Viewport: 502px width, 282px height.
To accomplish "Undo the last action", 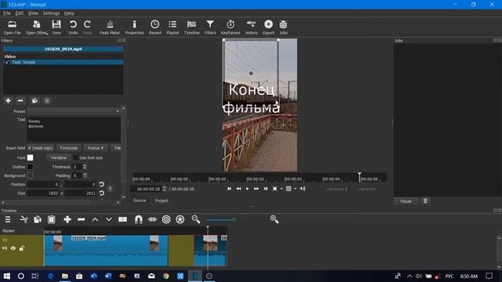I will pos(73,27).
